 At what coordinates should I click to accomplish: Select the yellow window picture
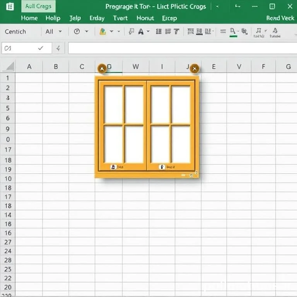[147, 127]
